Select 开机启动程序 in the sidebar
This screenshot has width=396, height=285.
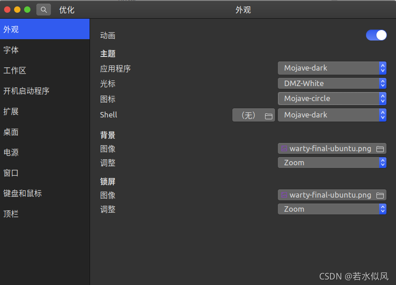click(26, 91)
